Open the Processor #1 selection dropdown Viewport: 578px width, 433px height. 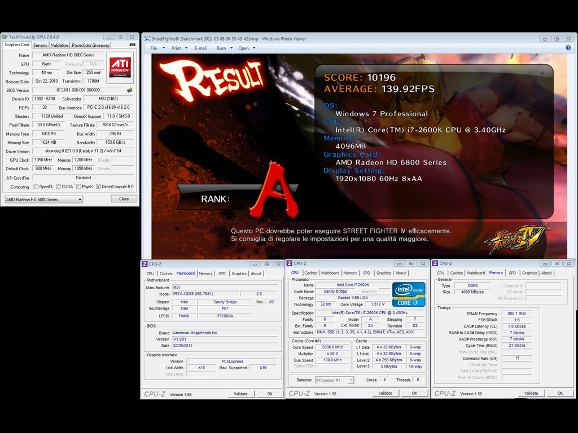pos(335,380)
